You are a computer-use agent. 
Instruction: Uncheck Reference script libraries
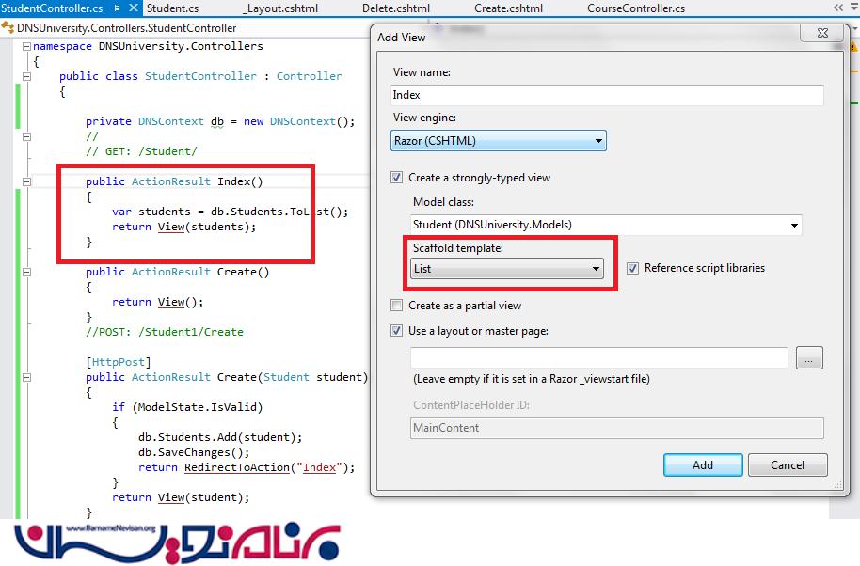point(632,268)
